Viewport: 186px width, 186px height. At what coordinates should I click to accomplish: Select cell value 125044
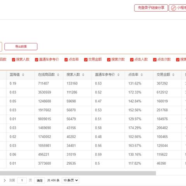point(162,146)
